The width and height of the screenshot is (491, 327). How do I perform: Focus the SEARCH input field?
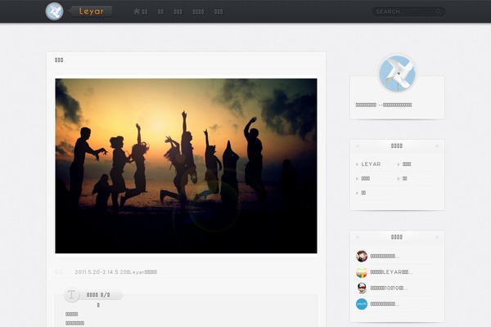408,12
